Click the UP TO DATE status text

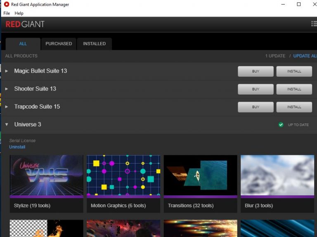(298, 125)
